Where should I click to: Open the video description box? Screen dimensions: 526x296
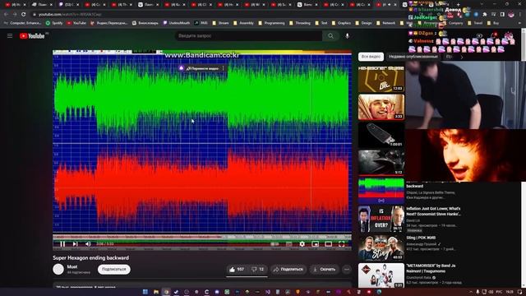[x=202, y=285]
